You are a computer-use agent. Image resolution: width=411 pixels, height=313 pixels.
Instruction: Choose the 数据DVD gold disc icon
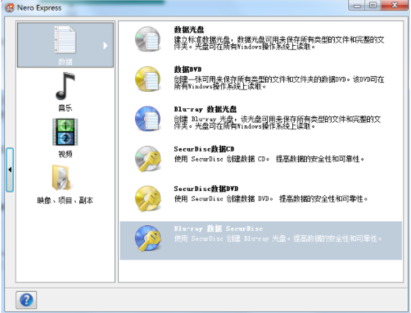point(148,79)
